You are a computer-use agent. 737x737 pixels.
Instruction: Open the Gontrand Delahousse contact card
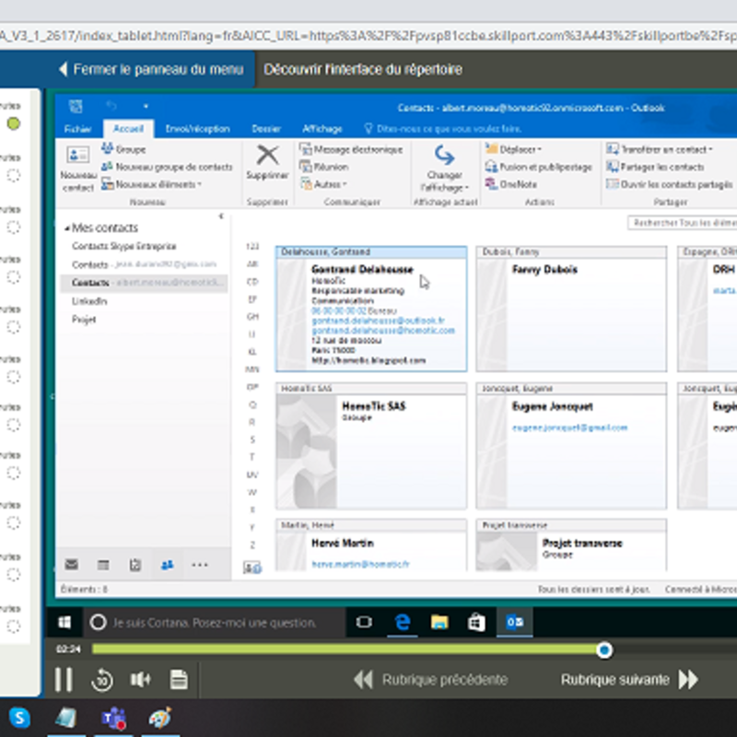pos(371,309)
